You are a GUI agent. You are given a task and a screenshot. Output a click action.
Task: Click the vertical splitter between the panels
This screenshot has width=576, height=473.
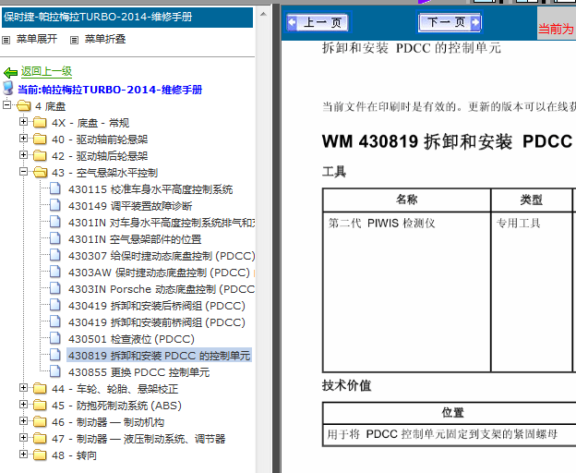coord(277,239)
